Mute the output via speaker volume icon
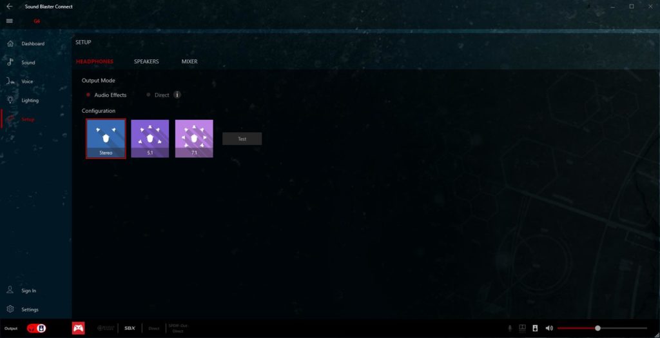Screen dimensions: 660x338 pos(549,328)
